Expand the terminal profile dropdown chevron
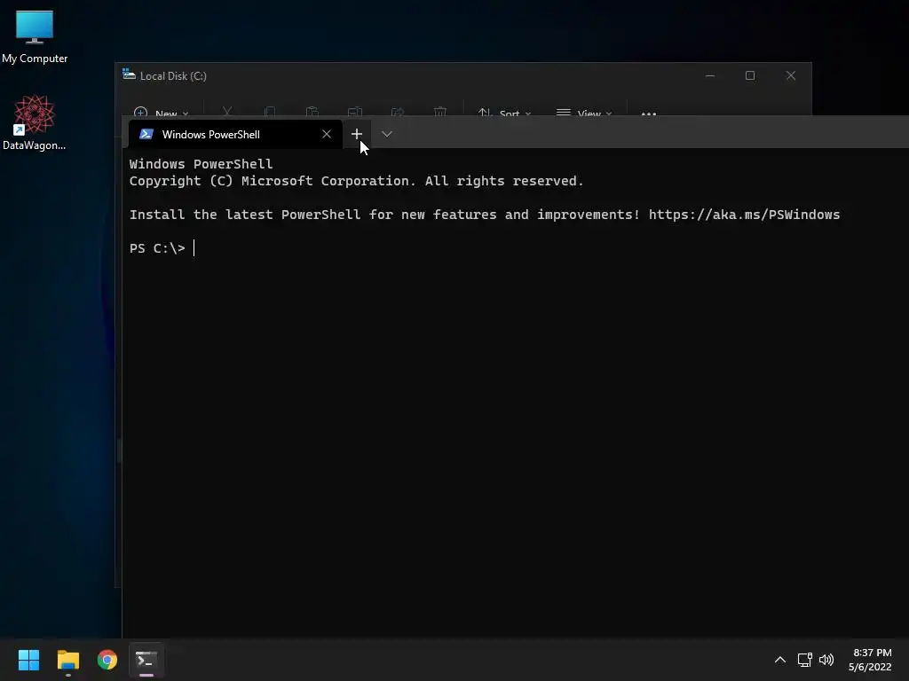909x681 pixels. pyautogui.click(x=387, y=135)
